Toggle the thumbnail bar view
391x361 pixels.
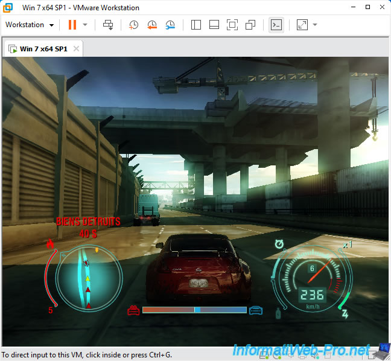214,25
